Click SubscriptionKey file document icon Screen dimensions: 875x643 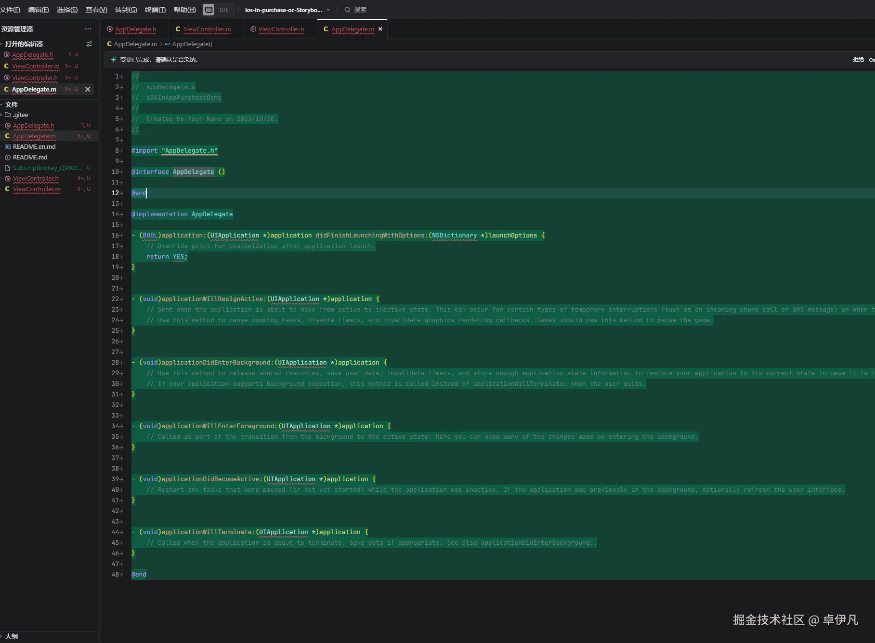[8, 168]
